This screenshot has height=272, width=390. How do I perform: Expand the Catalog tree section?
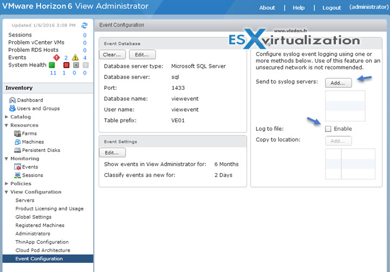6,117
